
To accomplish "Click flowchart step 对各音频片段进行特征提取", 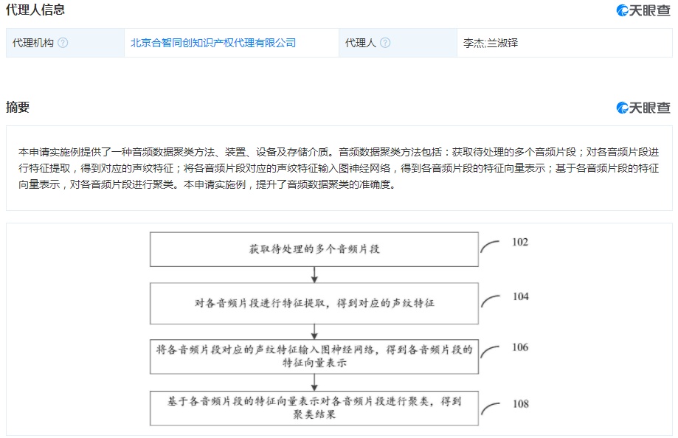I will [314, 303].
